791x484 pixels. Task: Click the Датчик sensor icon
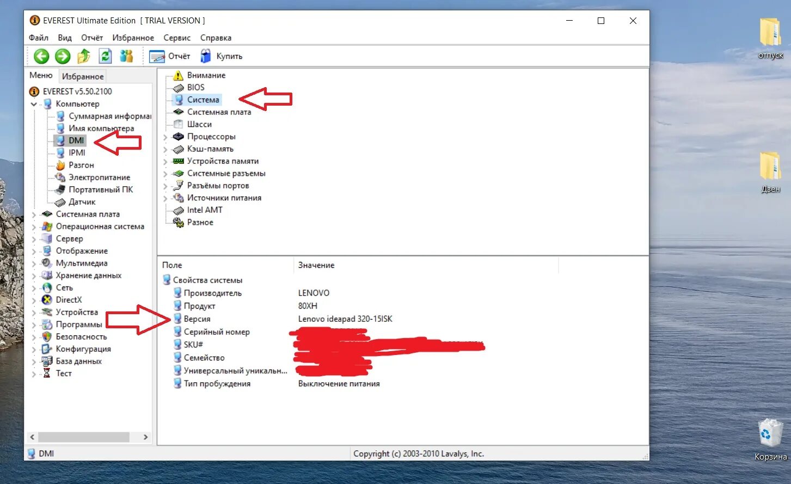(60, 202)
